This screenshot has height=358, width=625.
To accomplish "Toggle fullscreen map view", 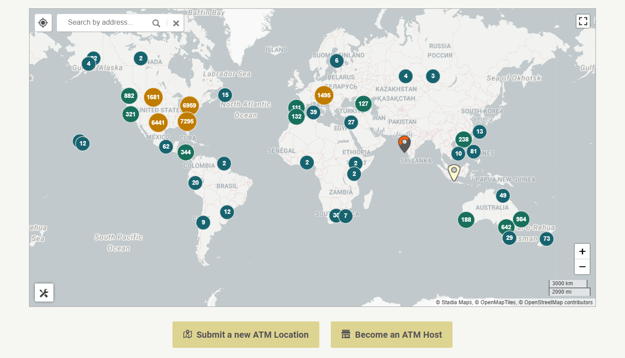I will click(583, 21).
